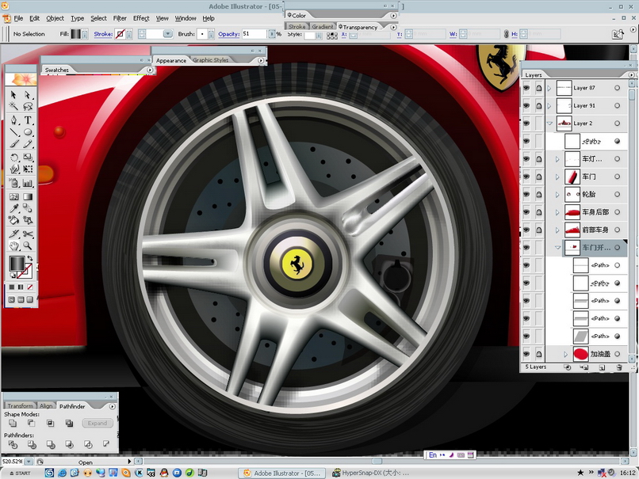The width and height of the screenshot is (639, 479).
Task: Open the Object menu
Action: point(55,18)
